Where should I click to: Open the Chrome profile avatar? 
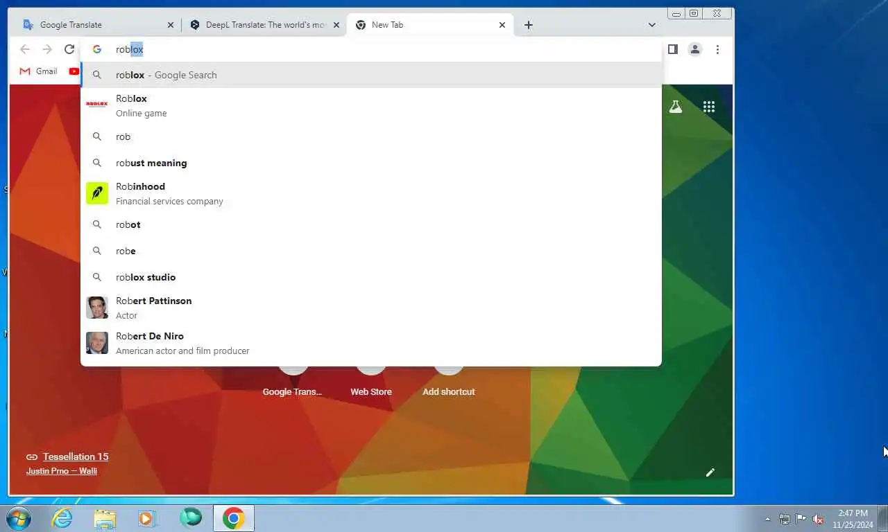click(694, 49)
